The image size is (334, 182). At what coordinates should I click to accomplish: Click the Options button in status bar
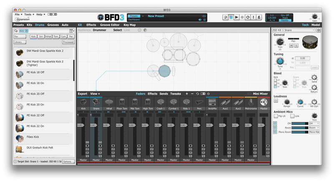tap(68, 162)
